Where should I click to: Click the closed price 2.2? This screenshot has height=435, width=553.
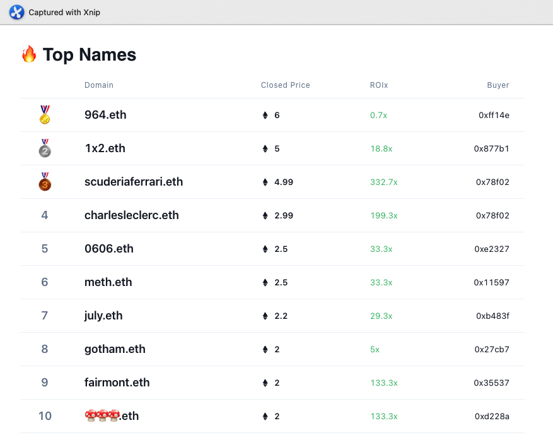point(281,316)
